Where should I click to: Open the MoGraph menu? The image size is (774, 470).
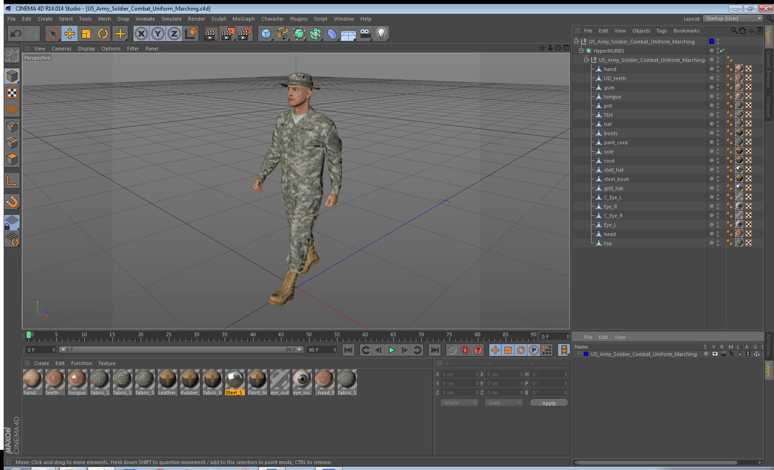point(243,19)
